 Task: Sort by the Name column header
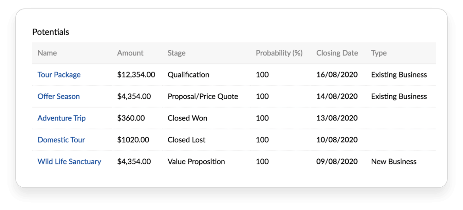(x=47, y=53)
